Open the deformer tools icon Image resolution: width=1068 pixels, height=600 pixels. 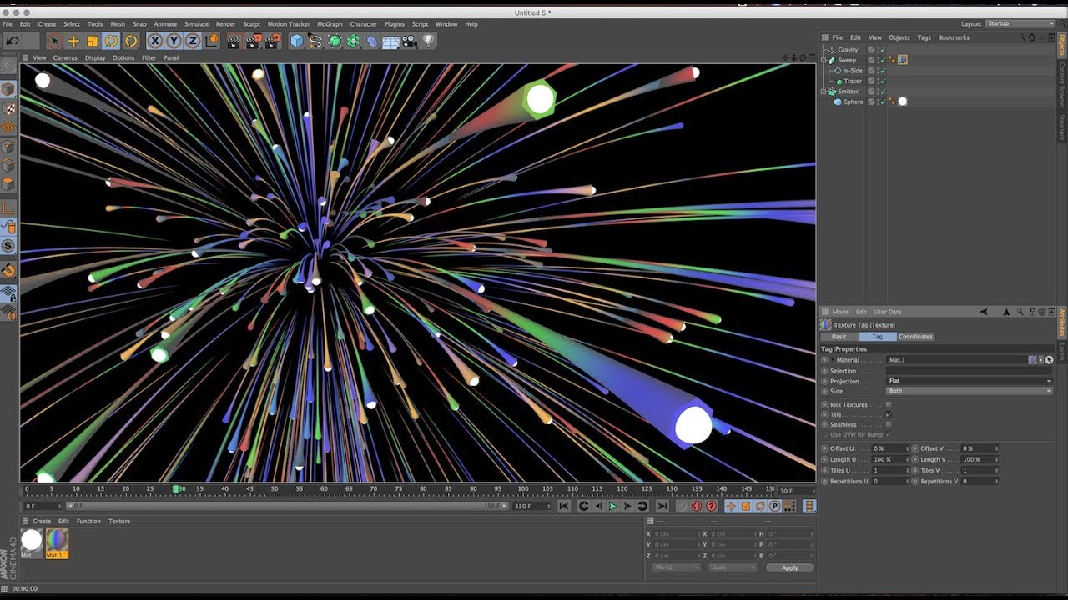(372, 41)
